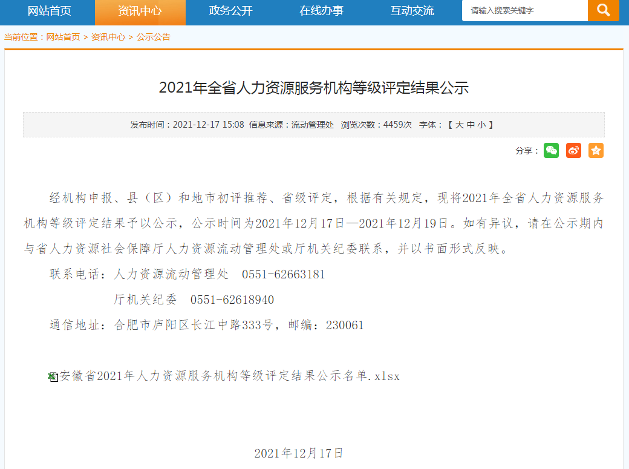This screenshot has height=469, width=629.
Task: Set the font size to 小
Action: (481, 125)
